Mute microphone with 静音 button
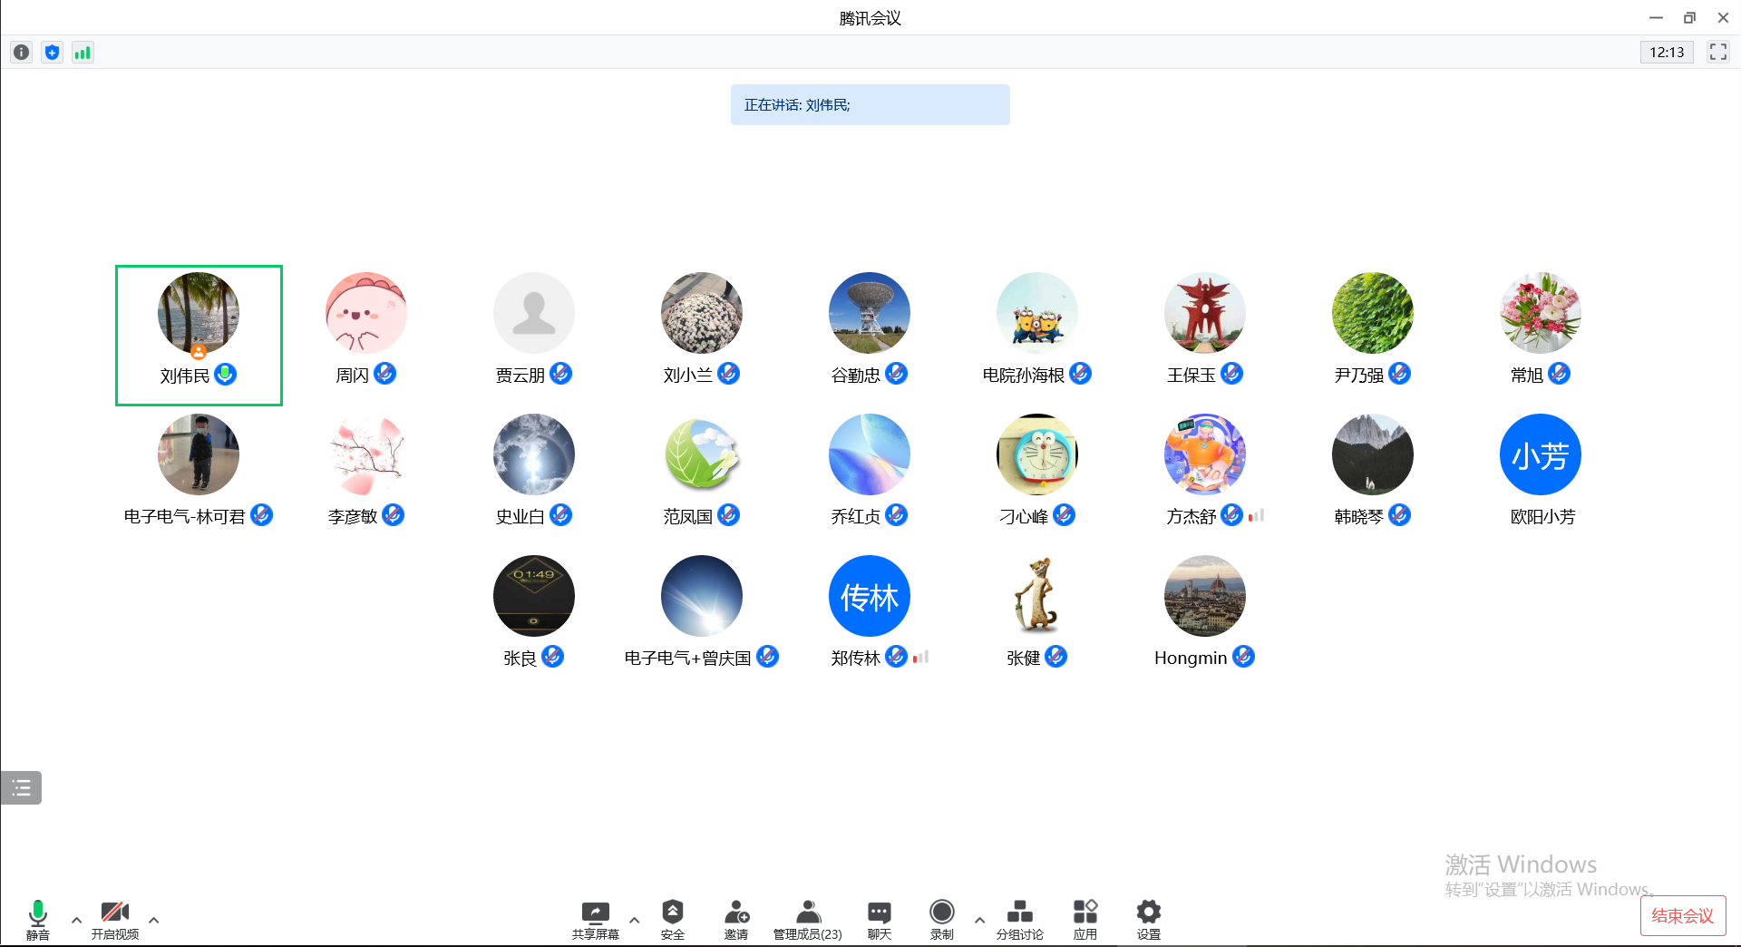The width and height of the screenshot is (1741, 947). click(x=38, y=919)
